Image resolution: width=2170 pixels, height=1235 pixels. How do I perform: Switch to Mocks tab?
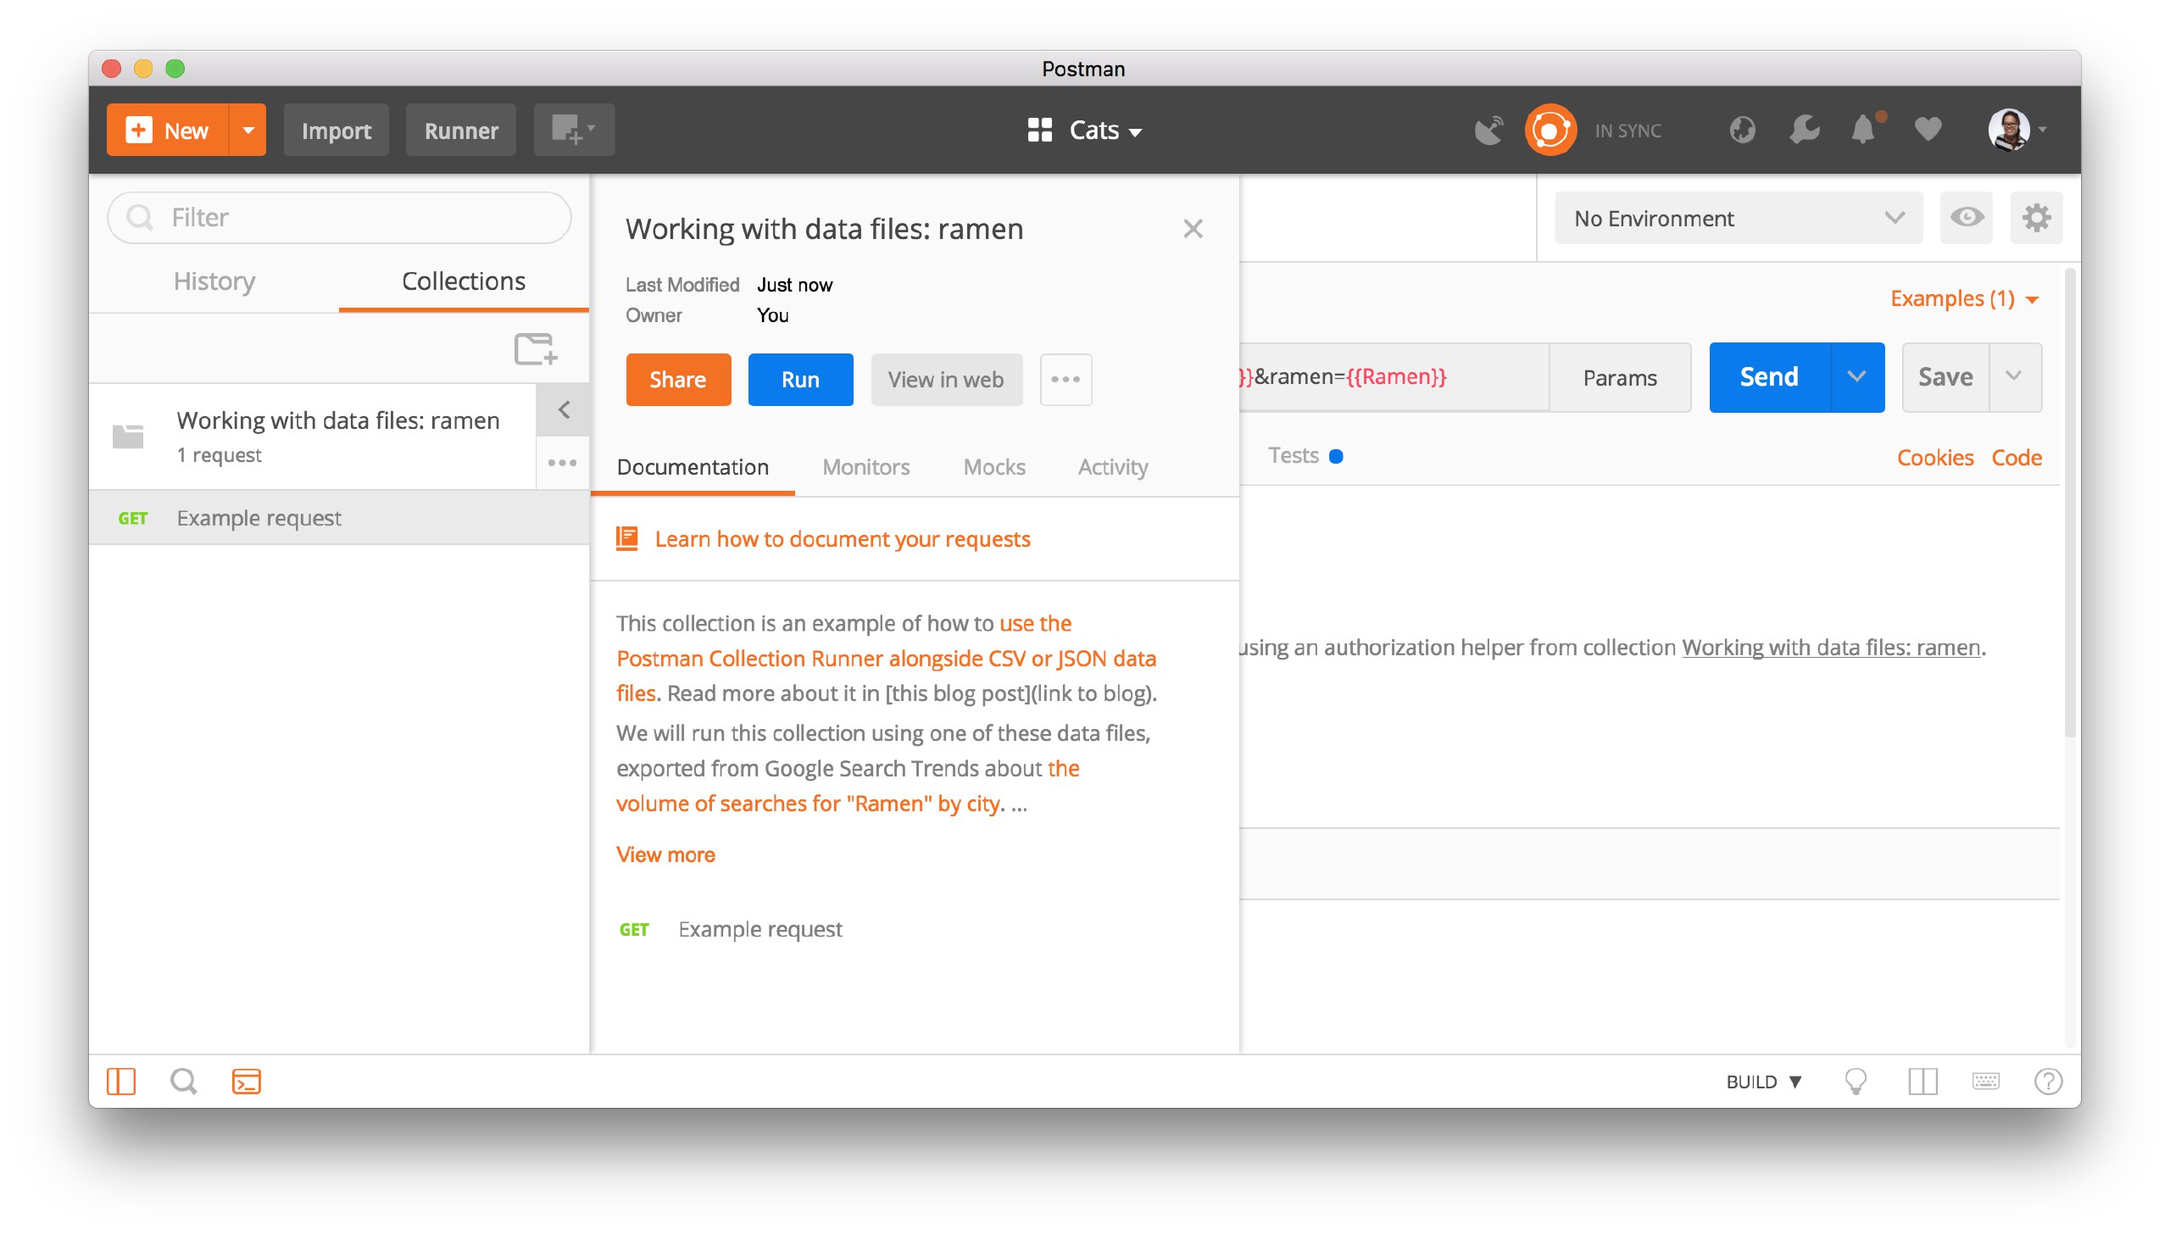pyautogui.click(x=993, y=466)
